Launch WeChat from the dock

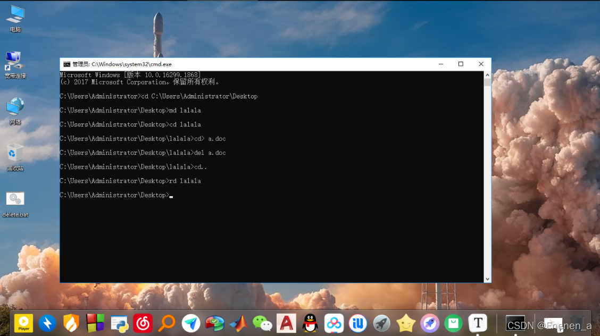(x=262, y=323)
